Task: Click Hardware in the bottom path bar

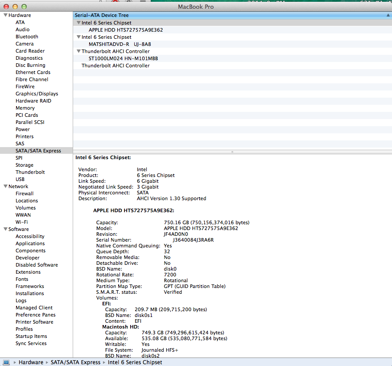Action: pyautogui.click(x=31, y=362)
